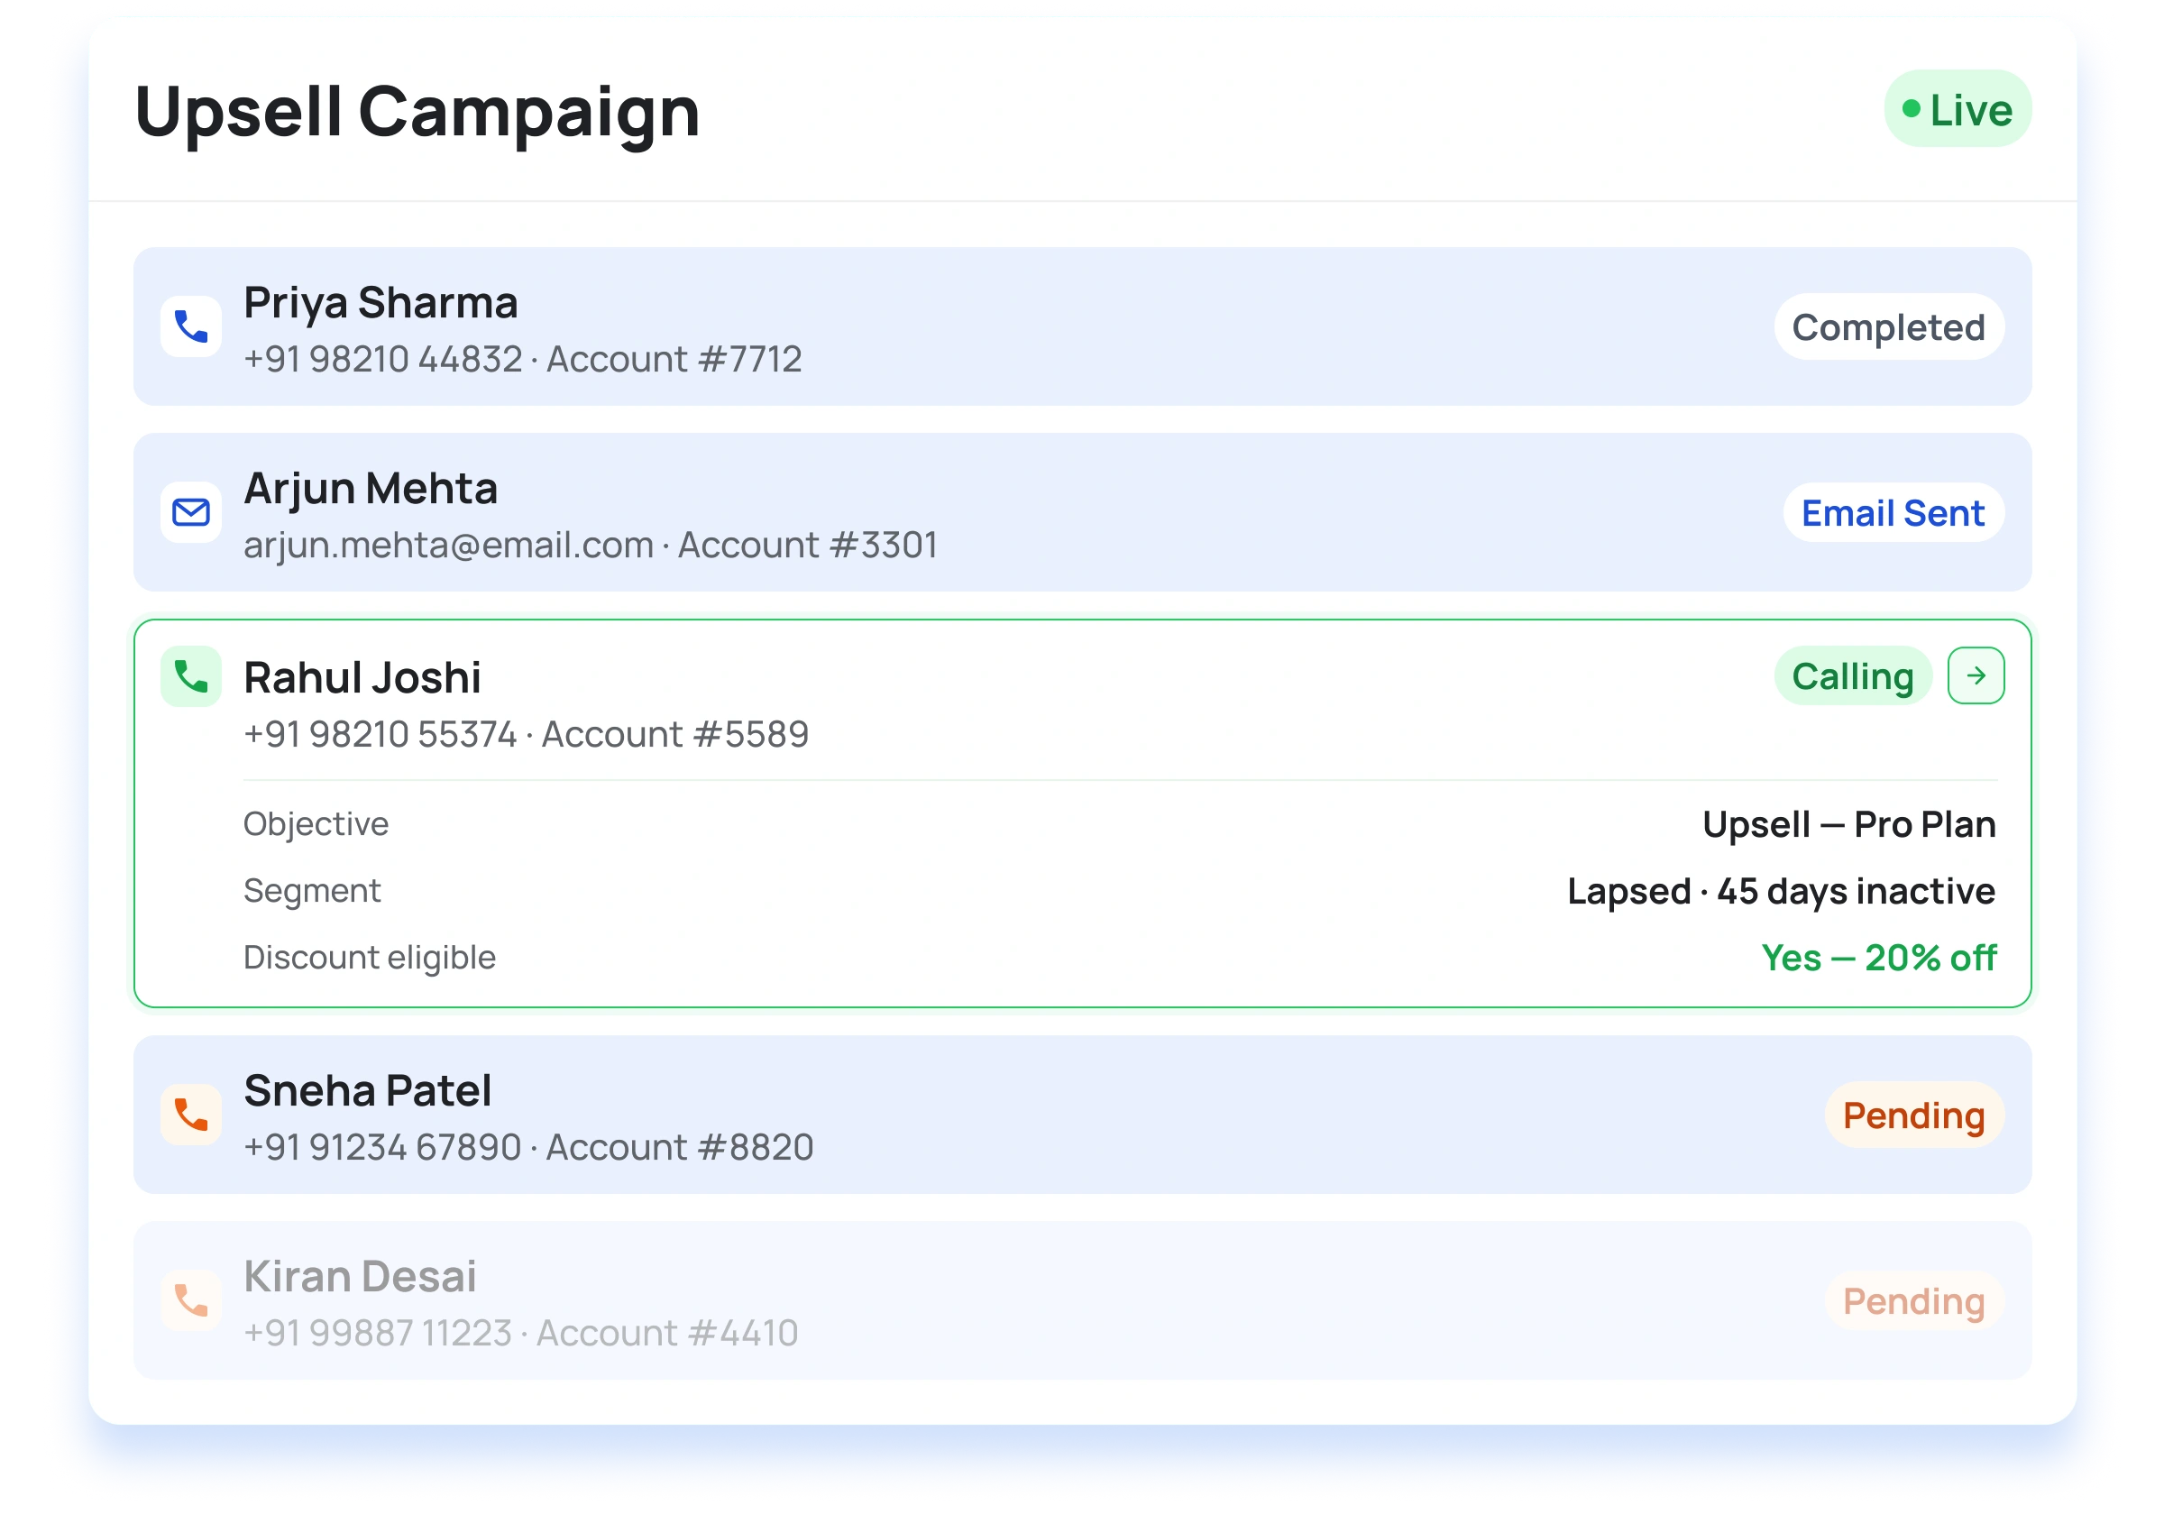Image resolution: width=2164 pixels, height=1533 pixels.
Task: Click the green phone icon beside Rahul Joshi
Action: [x=190, y=676]
